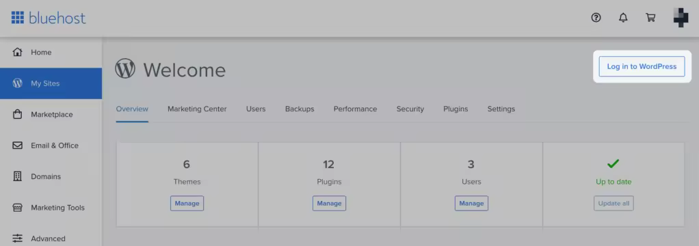Click the green up-to-date checkmark
699x246 pixels.
(614, 164)
